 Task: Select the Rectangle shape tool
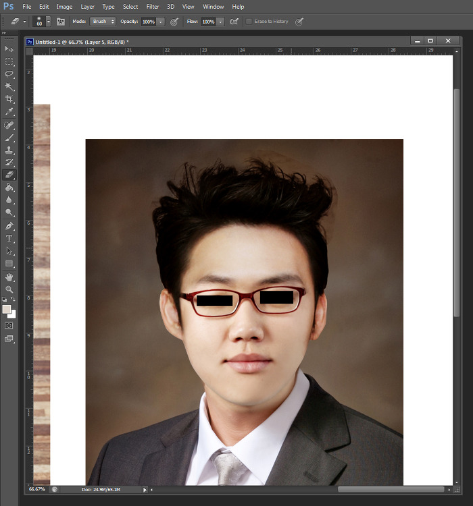coord(9,264)
